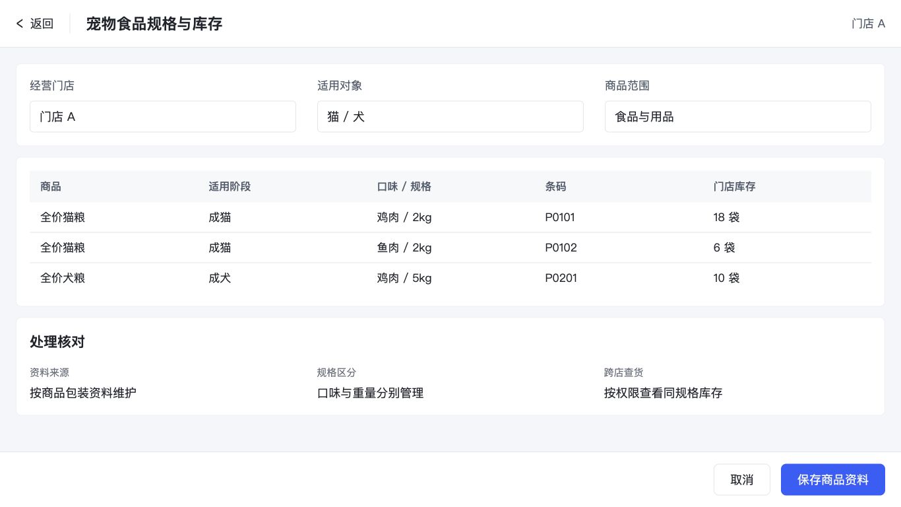Screen dimensions: 901x507
Task: Click the 成犬 stage cell
Action: [220, 278]
